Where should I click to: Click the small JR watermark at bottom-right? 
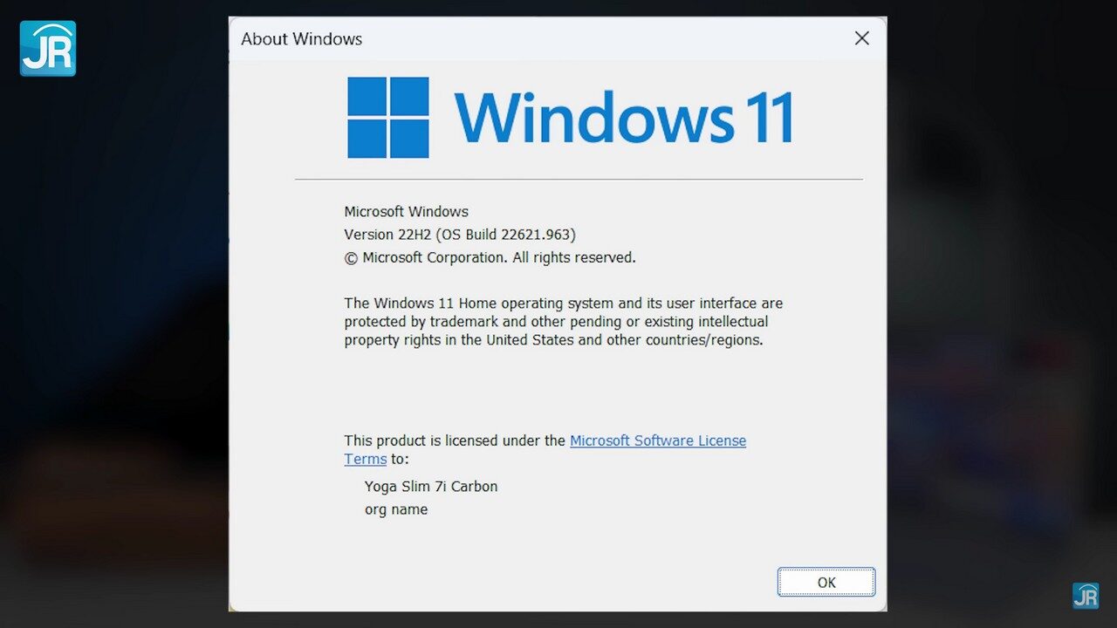(1085, 596)
